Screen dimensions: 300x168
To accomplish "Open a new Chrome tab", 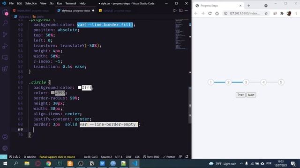I will pos(249,6).
